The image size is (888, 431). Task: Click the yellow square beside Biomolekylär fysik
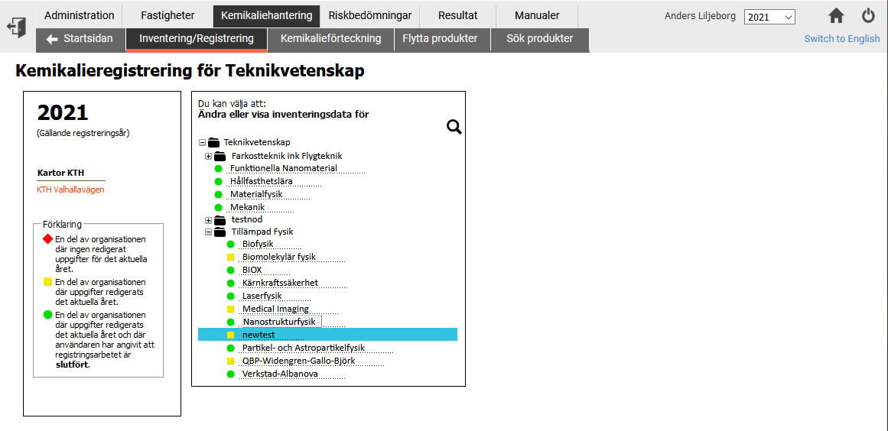230,258
